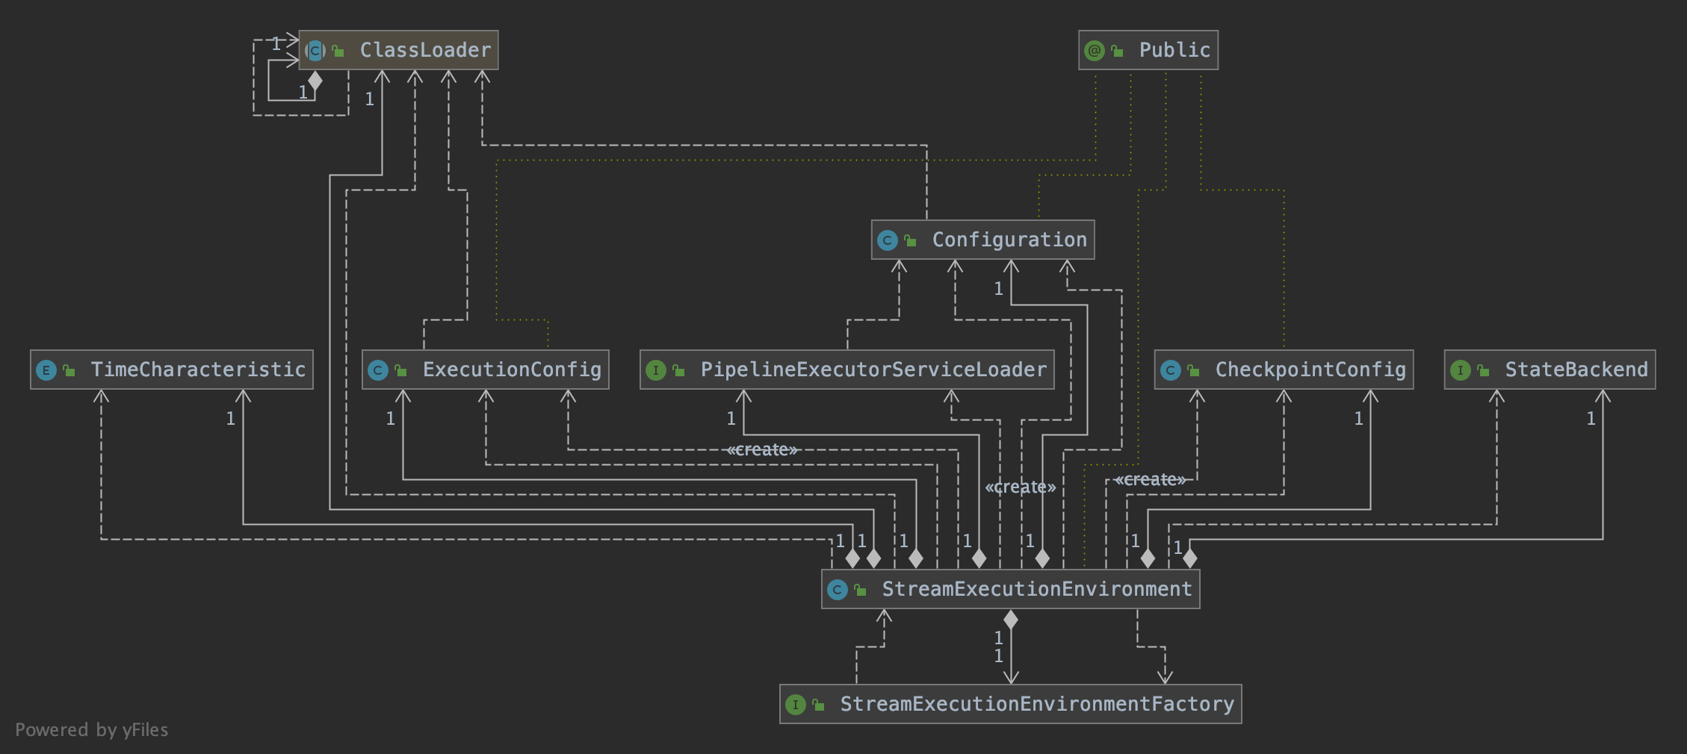Click the green lock icon beside Configuration

(910, 240)
